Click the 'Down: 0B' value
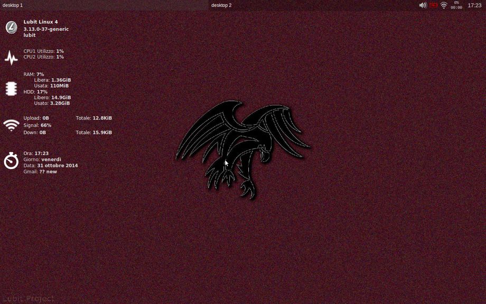Image resolution: width=486 pixels, height=304 pixels. [x=35, y=133]
